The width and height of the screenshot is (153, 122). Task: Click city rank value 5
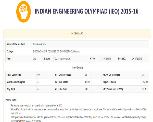pos(38,89)
